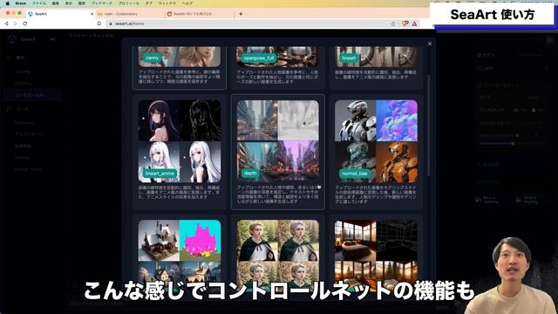558x314 pixels.
Task: Switch to the Colaboratory browser tab
Action: click(x=130, y=14)
